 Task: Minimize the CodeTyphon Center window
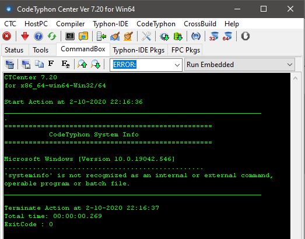pyautogui.click(x=237, y=9)
